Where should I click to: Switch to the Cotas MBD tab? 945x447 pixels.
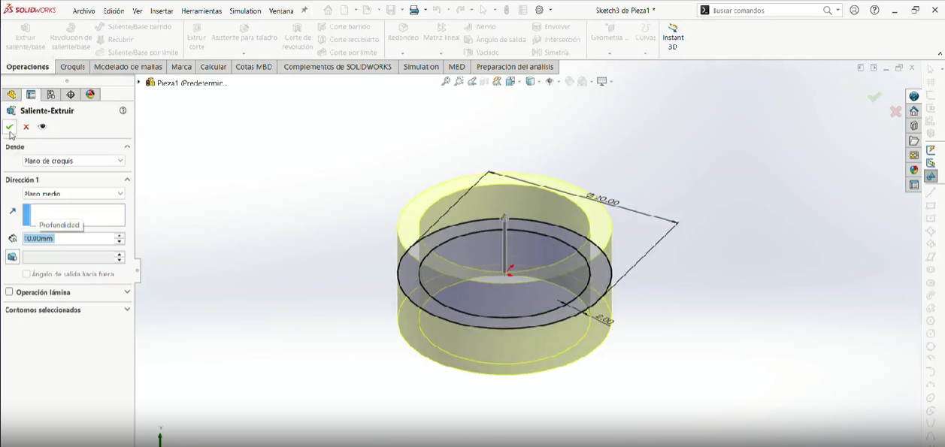click(254, 67)
